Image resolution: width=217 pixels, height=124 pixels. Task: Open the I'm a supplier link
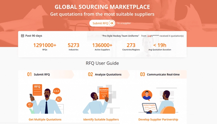click(124, 23)
